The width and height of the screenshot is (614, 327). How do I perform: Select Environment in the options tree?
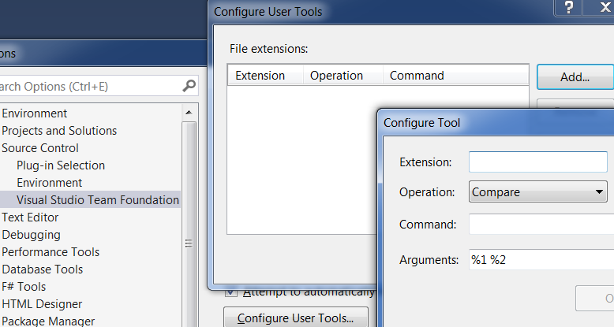(34, 113)
